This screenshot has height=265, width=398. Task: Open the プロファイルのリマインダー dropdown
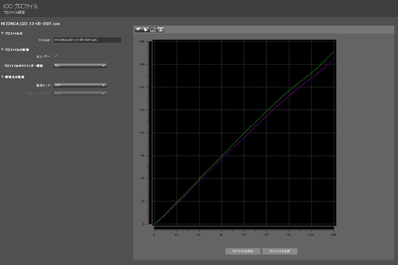(x=80, y=66)
